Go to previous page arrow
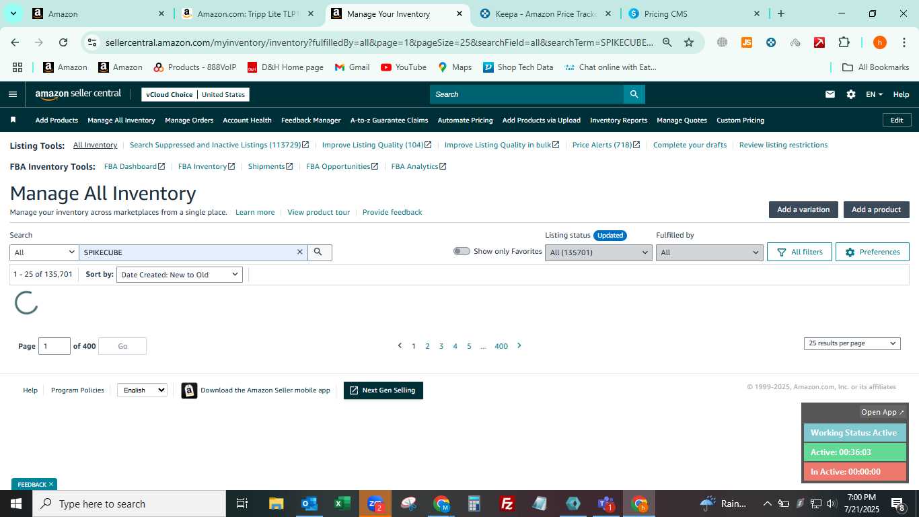The width and height of the screenshot is (919, 517). [400, 345]
